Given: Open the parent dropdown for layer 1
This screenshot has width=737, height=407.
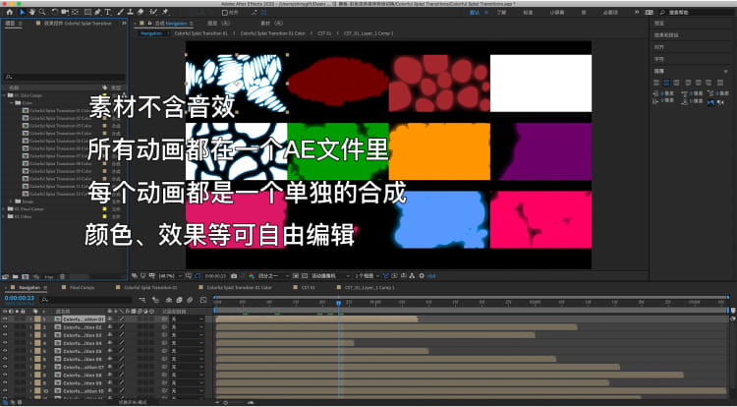Looking at the screenshot, I should pos(187,319).
